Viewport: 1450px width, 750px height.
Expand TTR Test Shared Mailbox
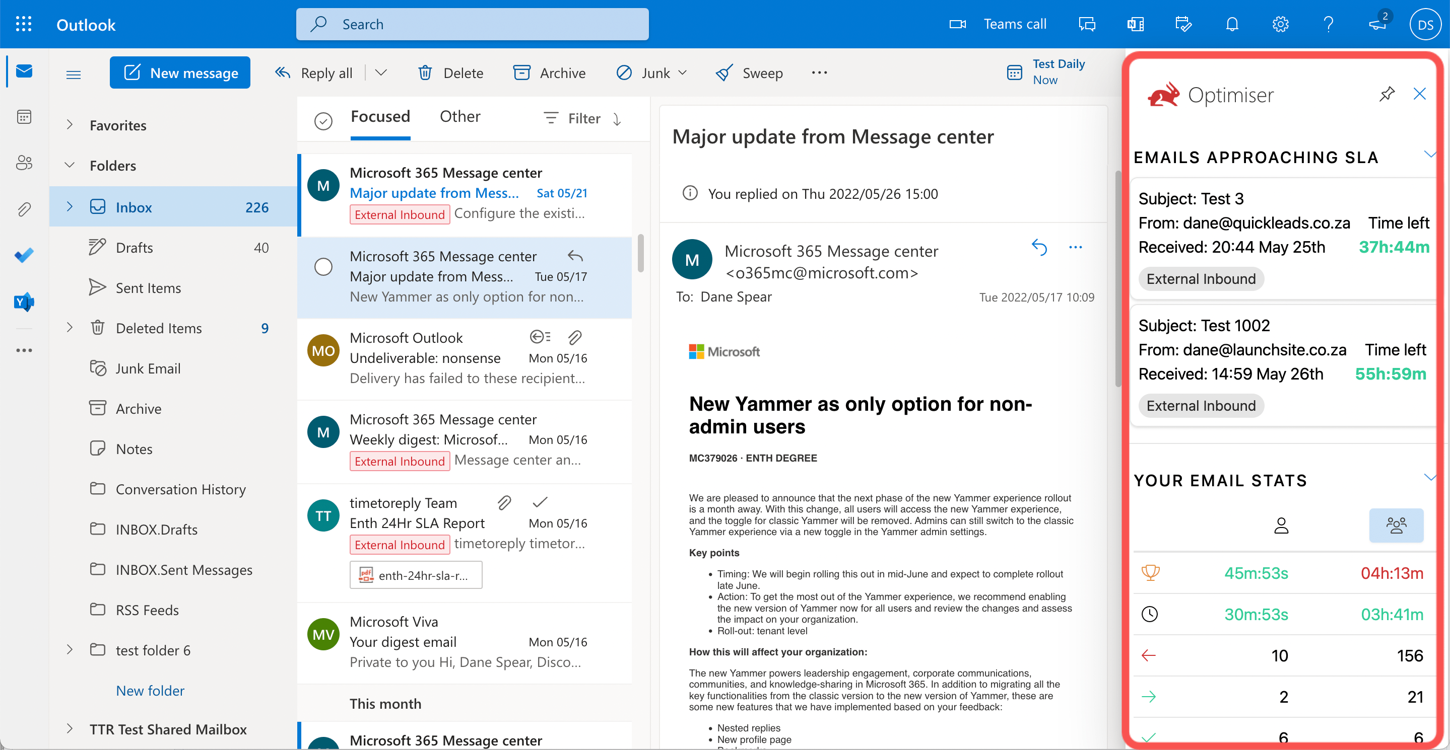tap(70, 729)
